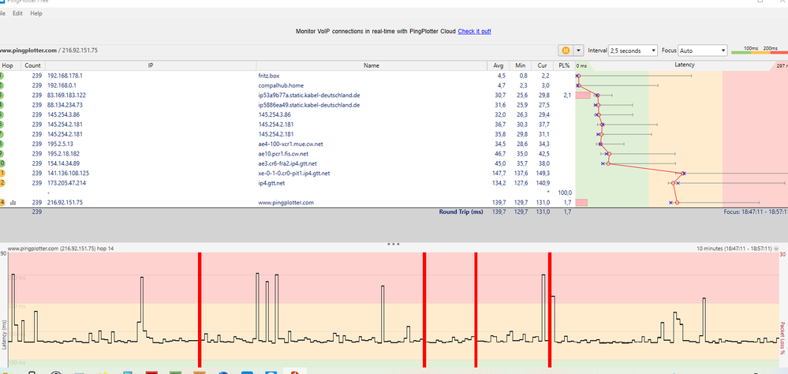Click the 100ms 200ms latency scale bar
Viewport: 788px width, 374px height.
[x=759, y=50]
